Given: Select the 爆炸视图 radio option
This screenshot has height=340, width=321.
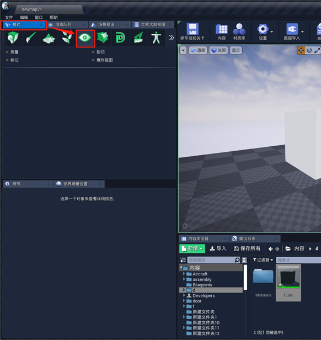Looking at the screenshot, I should [x=102, y=60].
